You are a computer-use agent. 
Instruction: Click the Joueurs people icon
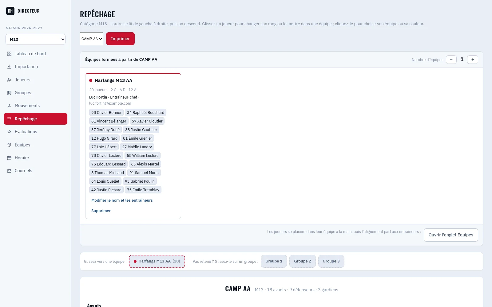pos(9,80)
